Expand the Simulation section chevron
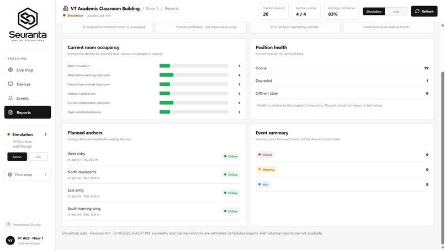Screen dimensions: 445x250 tap(45, 134)
